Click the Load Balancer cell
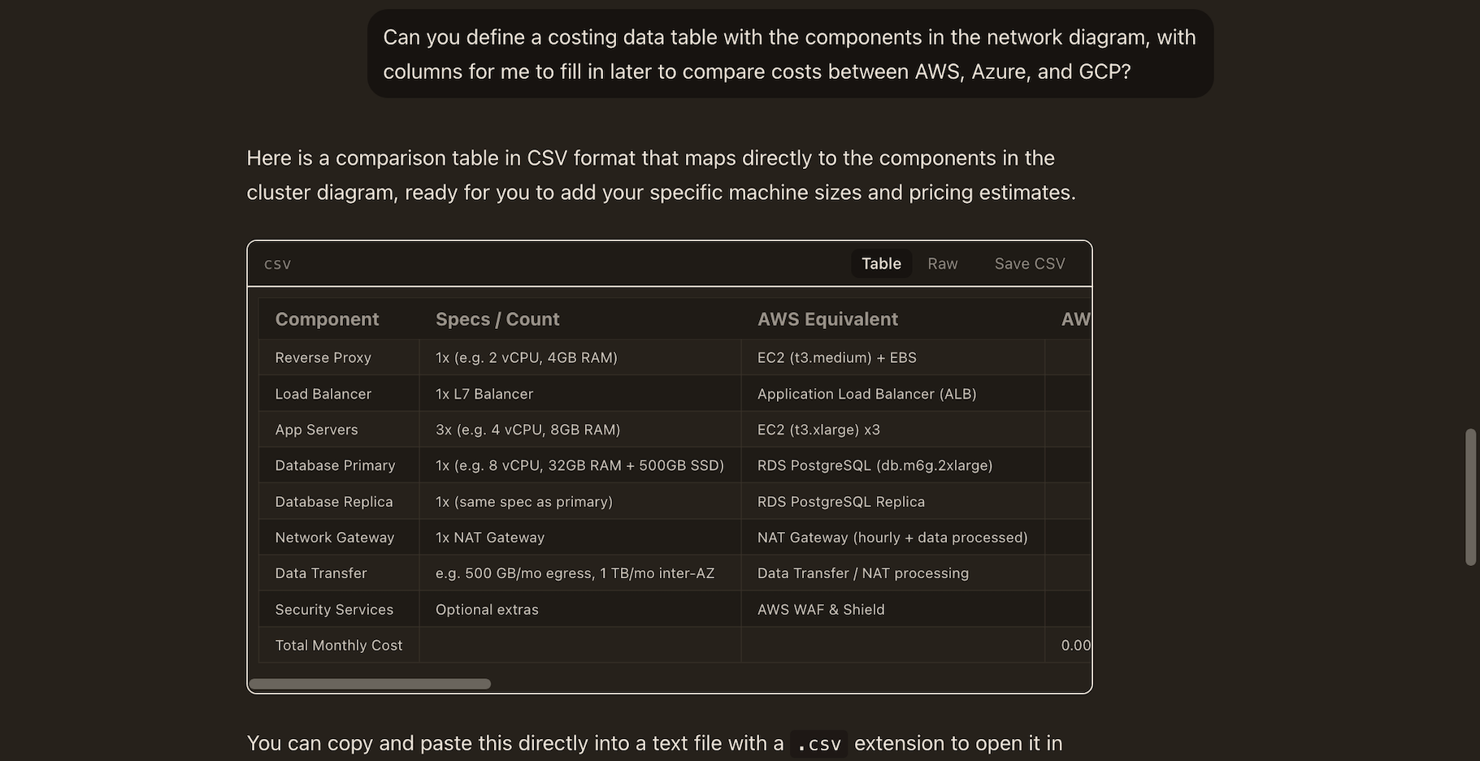Screen dimensions: 1480x761 pyautogui.click(x=339, y=394)
